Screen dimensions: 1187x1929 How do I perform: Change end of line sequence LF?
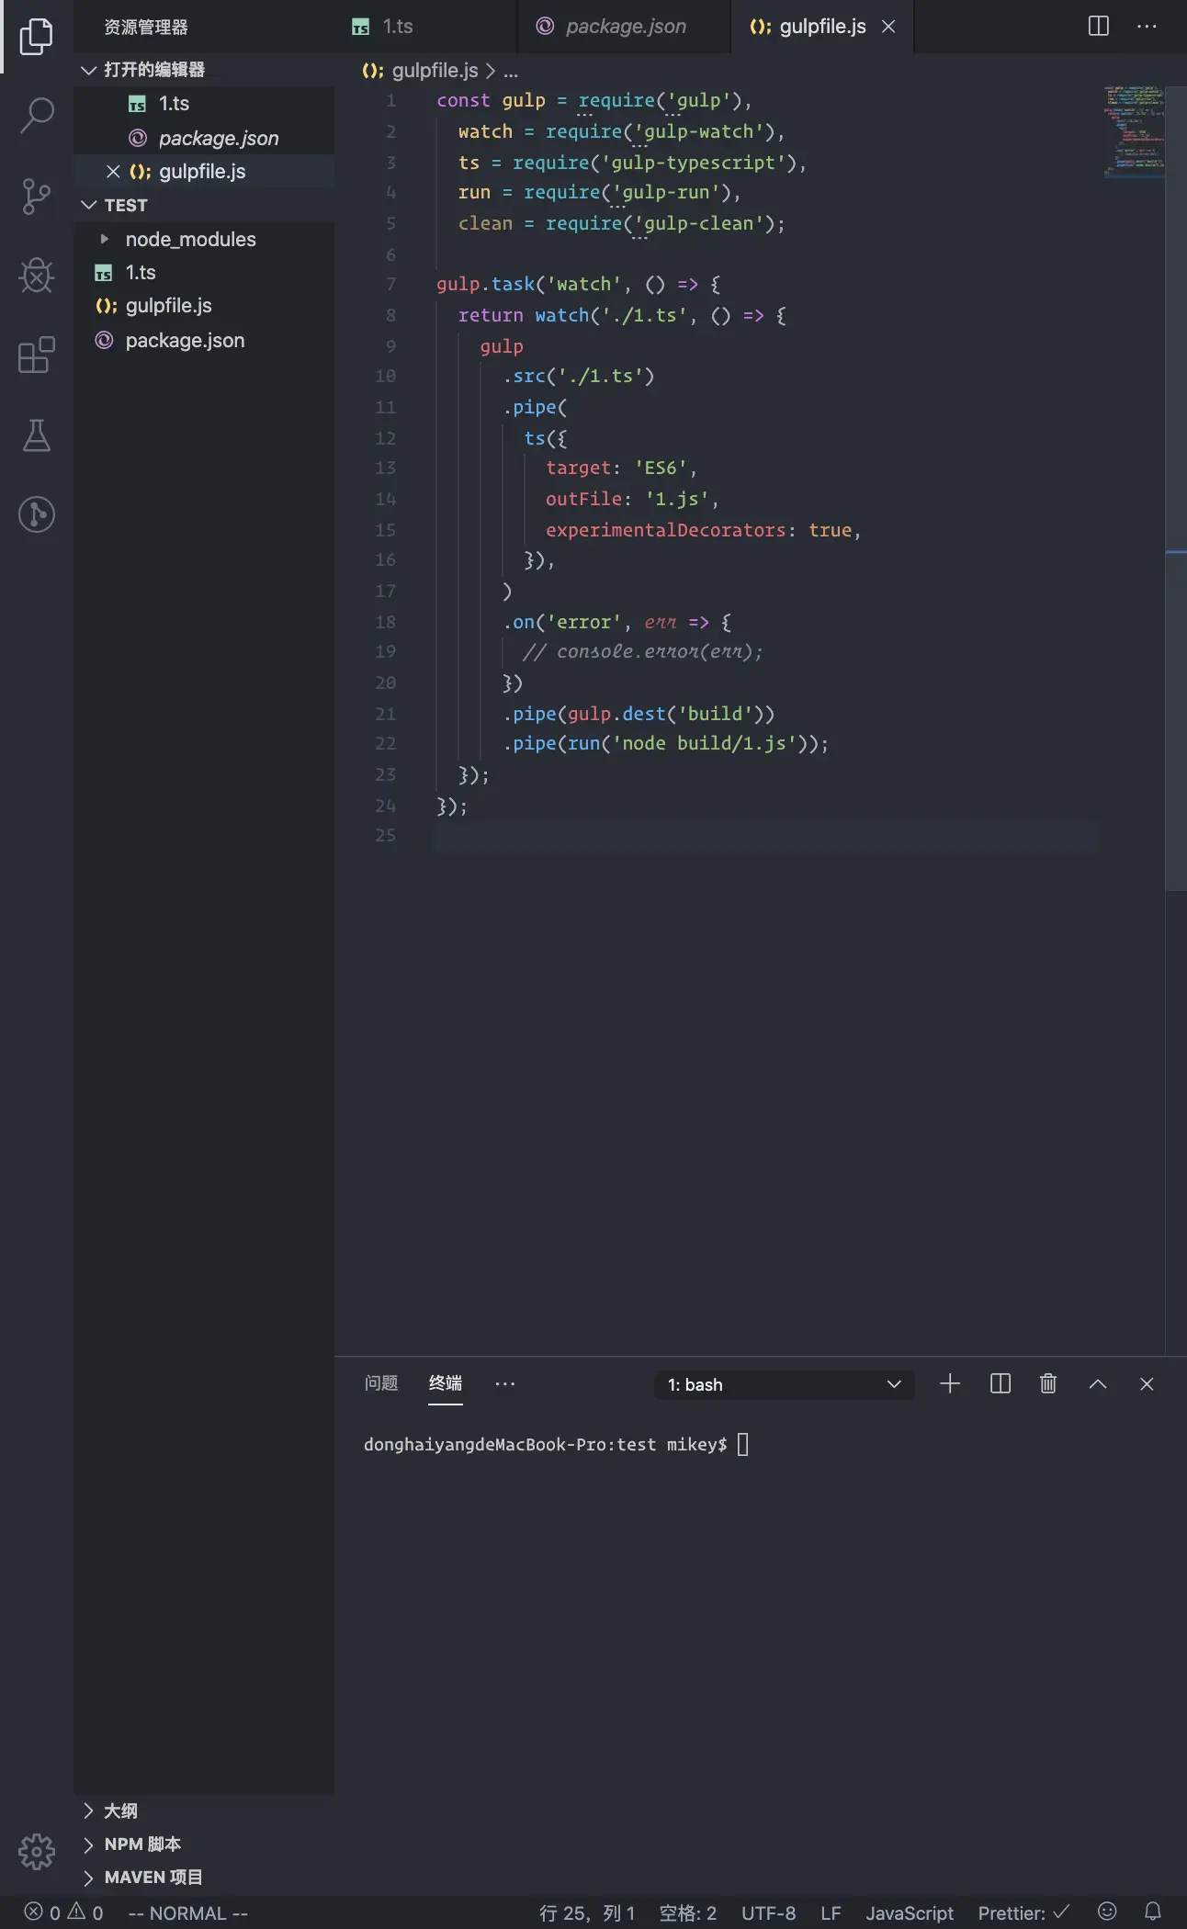click(831, 1912)
